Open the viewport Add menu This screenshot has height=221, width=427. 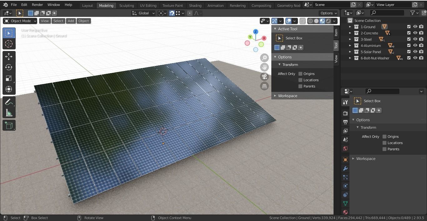click(x=71, y=21)
